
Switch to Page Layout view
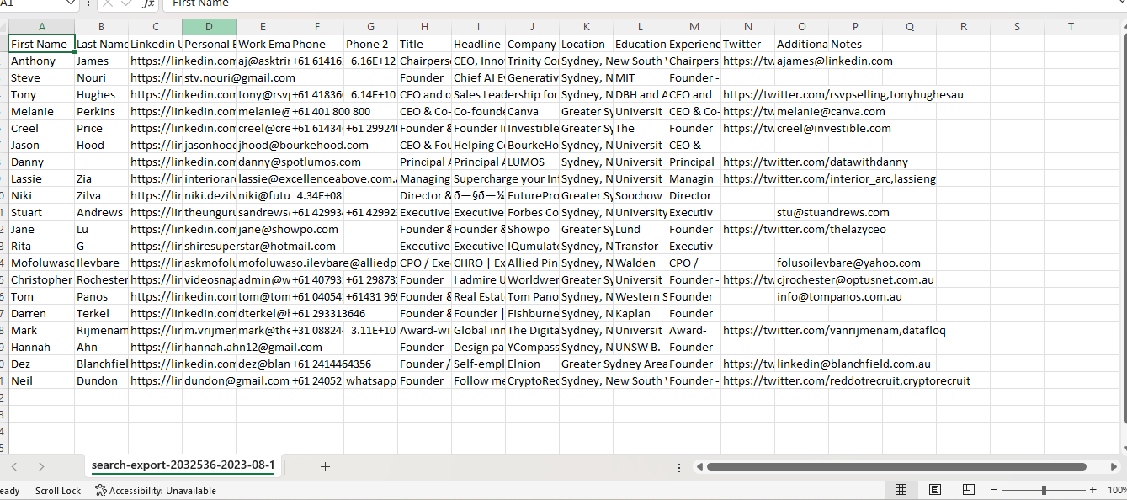click(934, 490)
